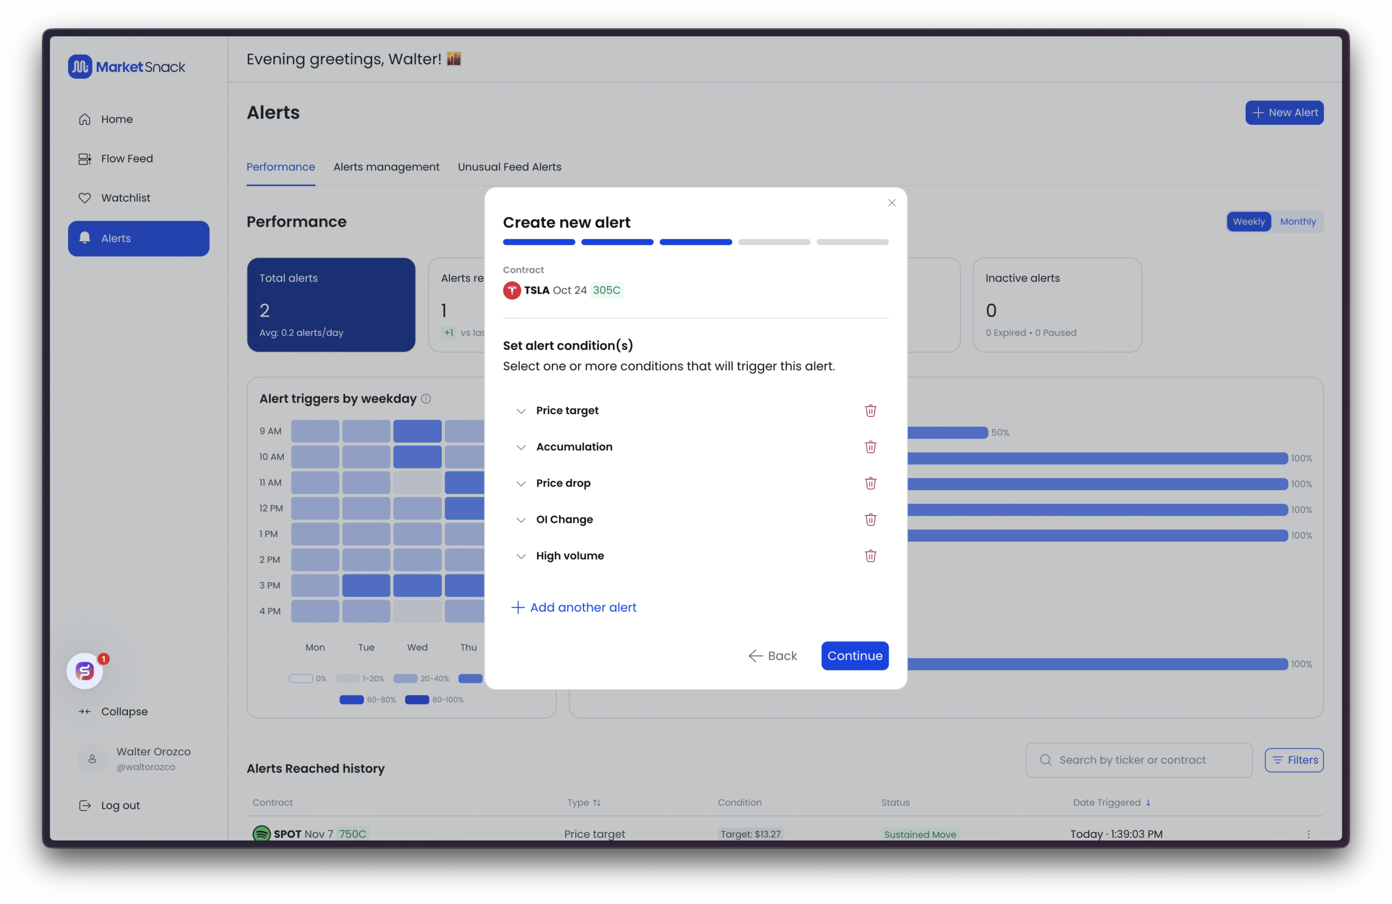Expand the OI Change condition
Viewport: 1392px width, 904px height.
click(x=520, y=520)
